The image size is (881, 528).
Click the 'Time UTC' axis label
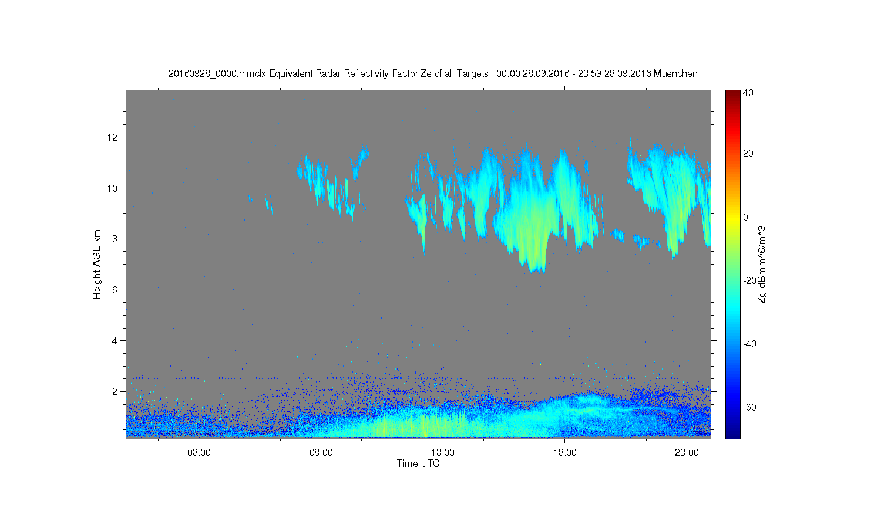[418, 463]
